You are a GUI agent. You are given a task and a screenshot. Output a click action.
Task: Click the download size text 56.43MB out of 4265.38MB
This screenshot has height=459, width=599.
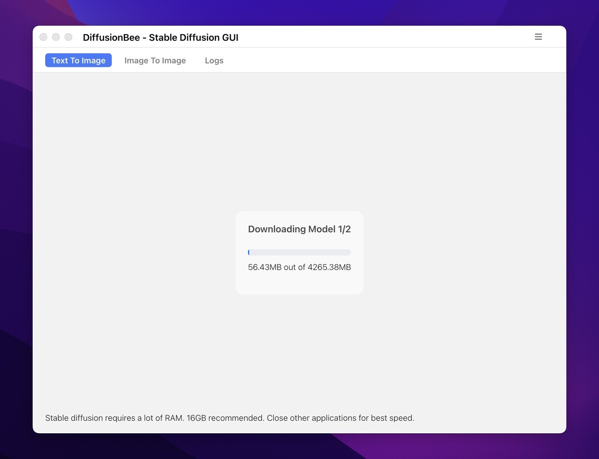point(299,267)
